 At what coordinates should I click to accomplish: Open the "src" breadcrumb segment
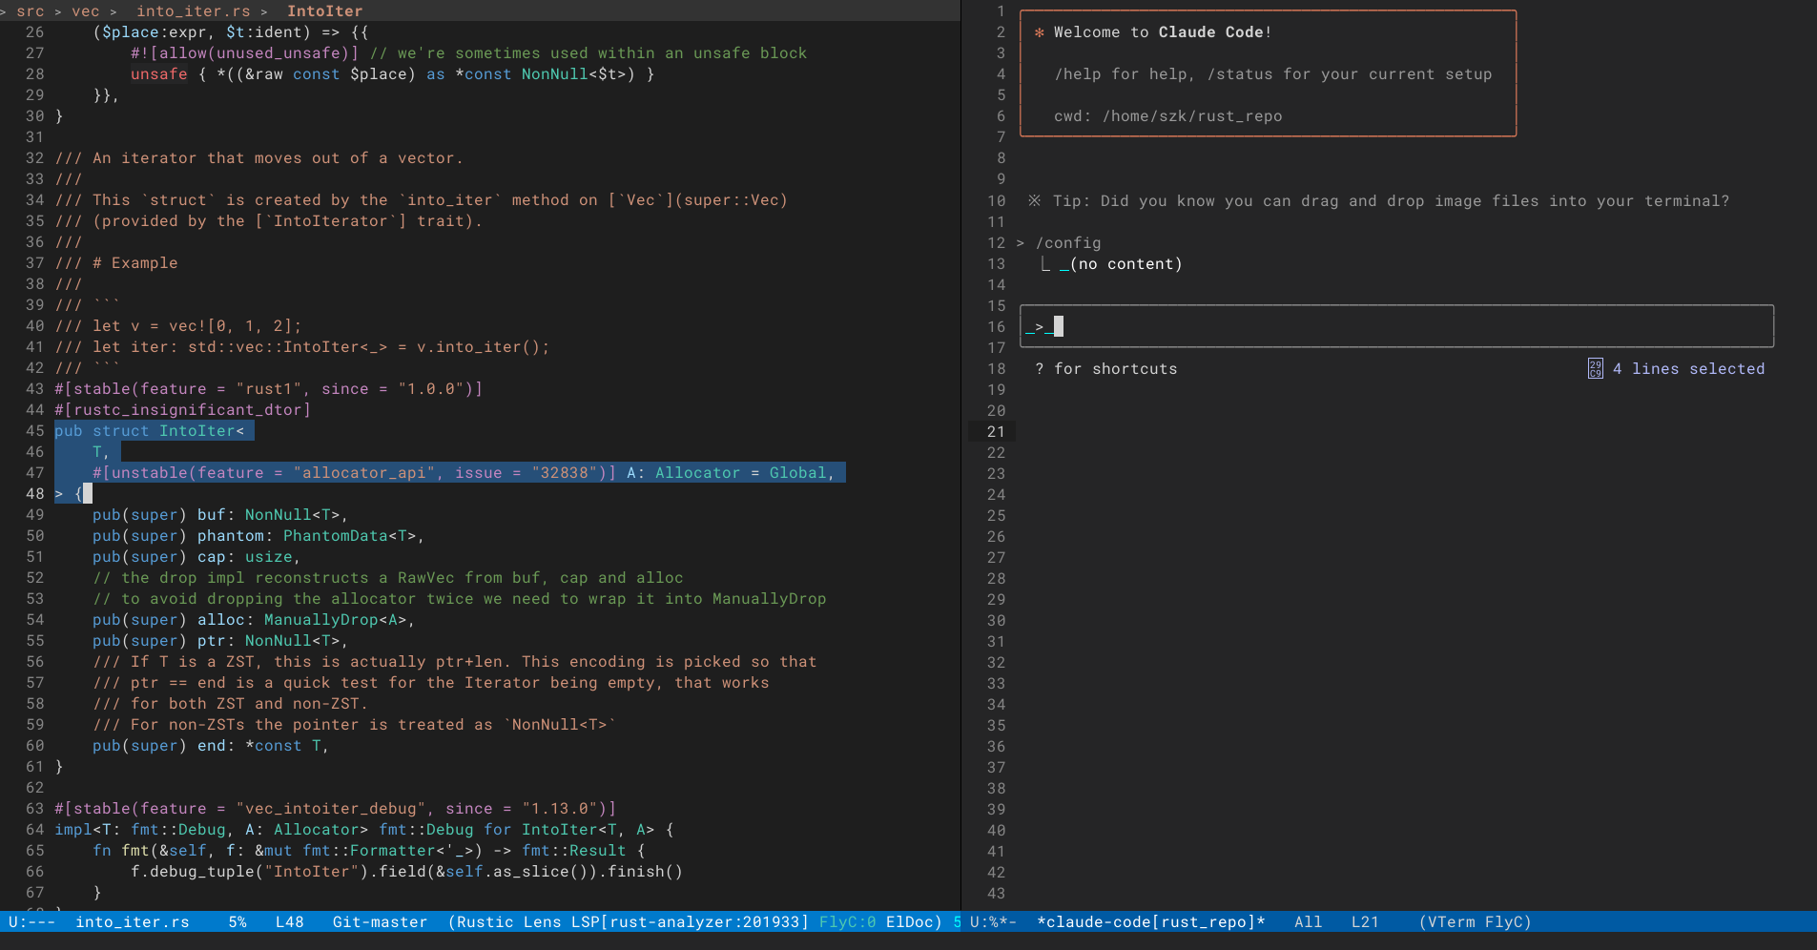click(x=31, y=11)
